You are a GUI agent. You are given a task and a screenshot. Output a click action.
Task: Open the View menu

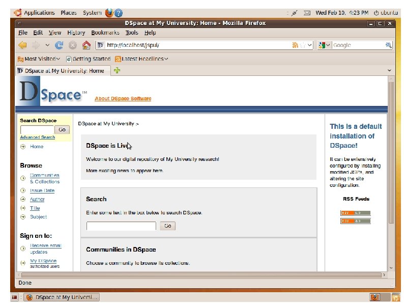coord(55,33)
